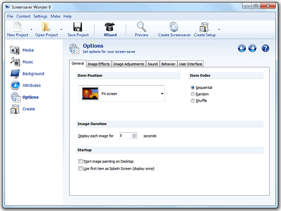
Task: Expand the Create Setup dropdown arrow
Action: tap(219, 29)
